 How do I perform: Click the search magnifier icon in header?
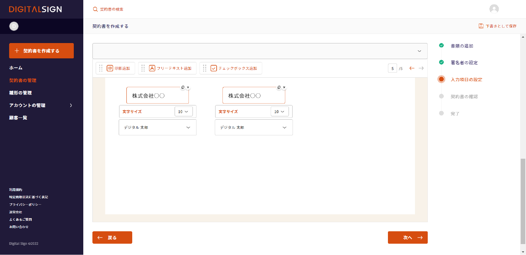click(x=95, y=9)
